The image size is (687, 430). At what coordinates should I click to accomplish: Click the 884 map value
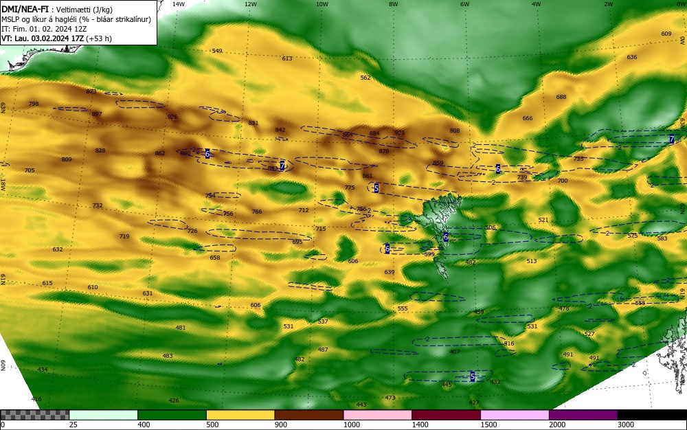tap(374, 133)
